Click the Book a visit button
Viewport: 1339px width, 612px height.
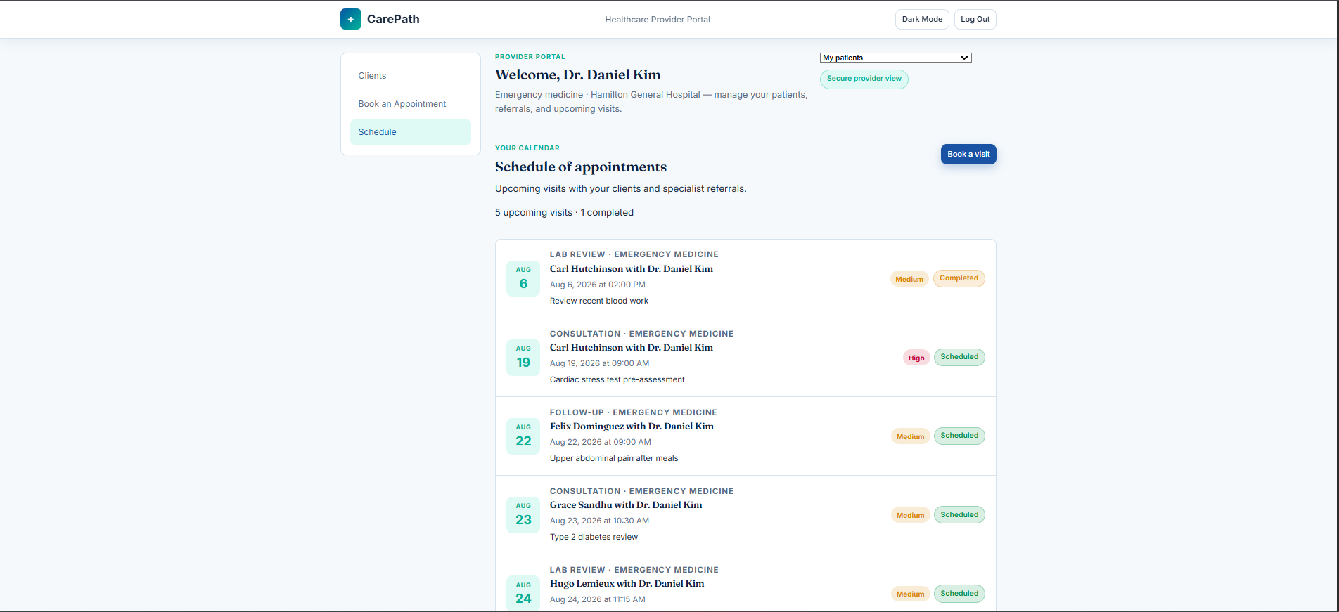tap(968, 154)
